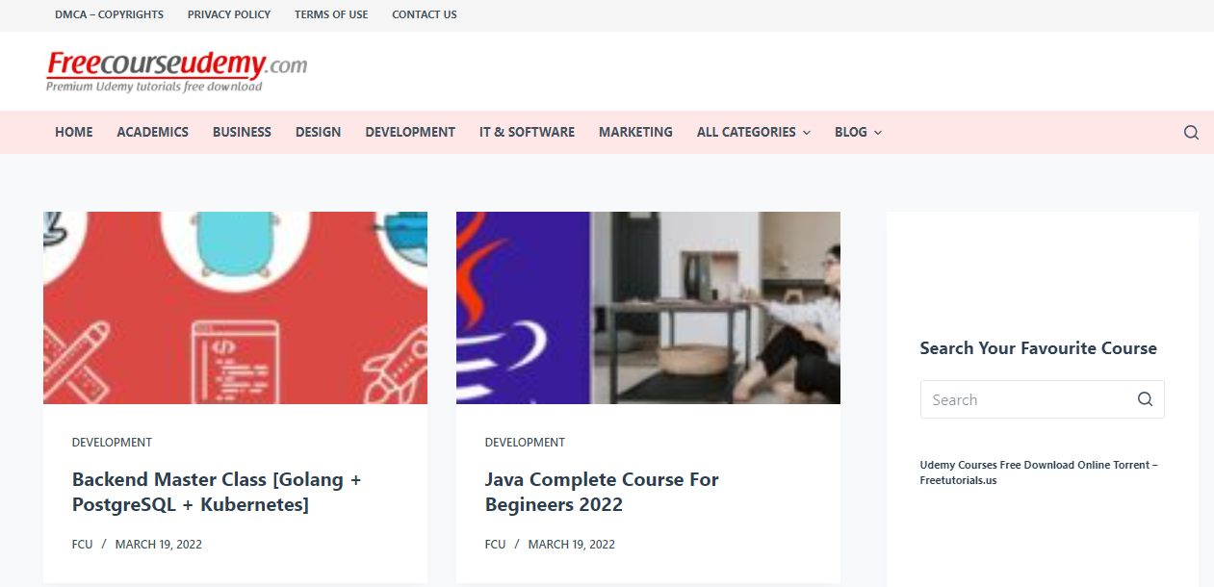This screenshot has width=1214, height=587.
Task: Open the IT & Software category
Action: pyautogui.click(x=527, y=132)
